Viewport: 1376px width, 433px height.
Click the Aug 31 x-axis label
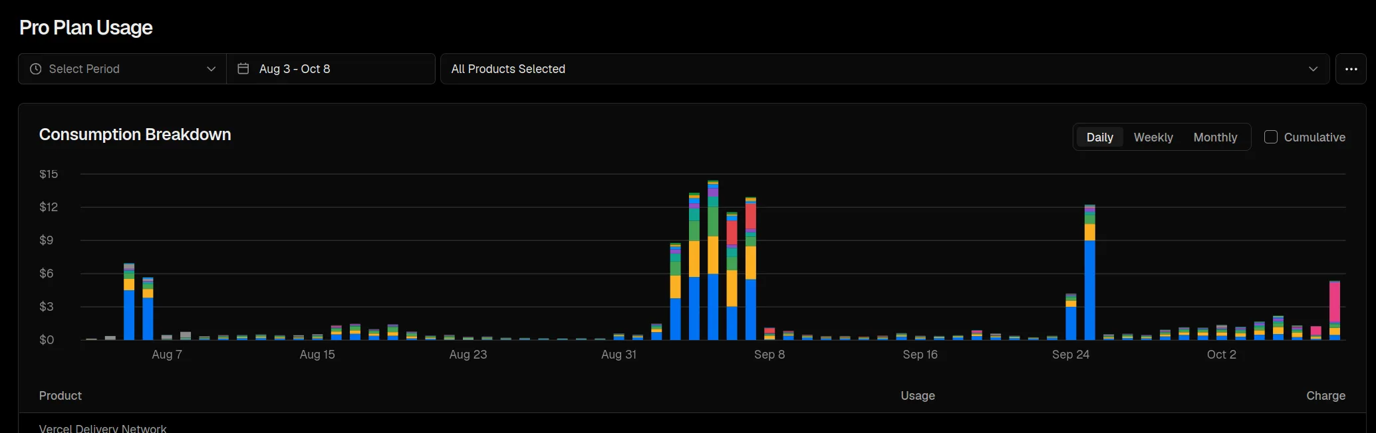pyautogui.click(x=619, y=355)
